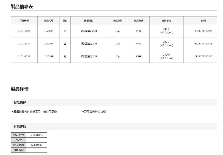Click the 刀尾自带折刃功能 description bullet
The width and height of the screenshot is (223, 155).
94,112
